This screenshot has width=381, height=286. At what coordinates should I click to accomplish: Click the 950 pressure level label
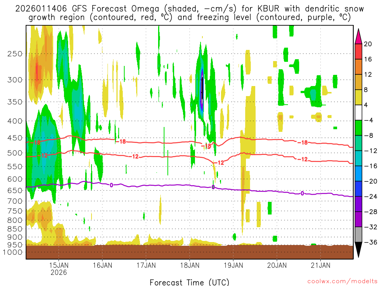coord(15,245)
